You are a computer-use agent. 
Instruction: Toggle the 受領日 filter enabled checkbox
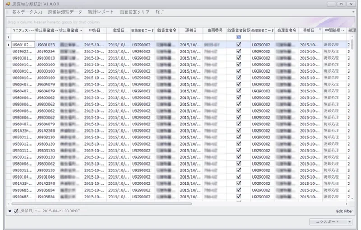[16, 211]
